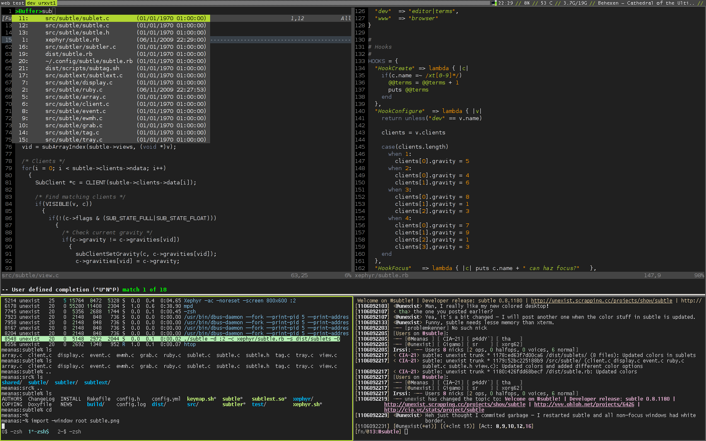Viewport: 706px width, 441px height.
Task: Switch to screen window 0 -zsh
Action: click(x=12, y=432)
